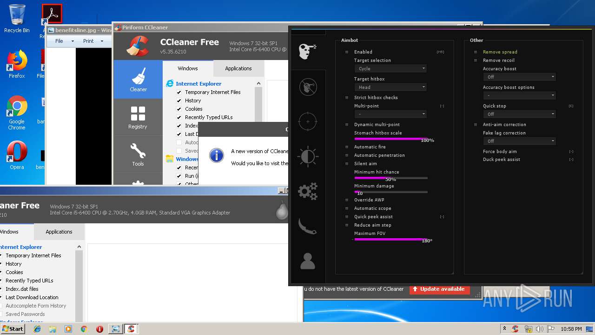This screenshot has height=335, width=595.
Task: Open the Quick stop dropdown
Action: 519,114
